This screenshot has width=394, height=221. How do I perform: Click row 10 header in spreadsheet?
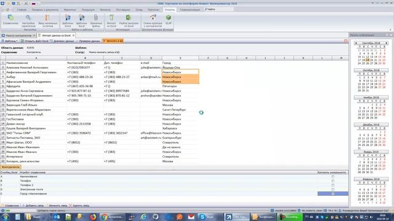(x=3, y=105)
